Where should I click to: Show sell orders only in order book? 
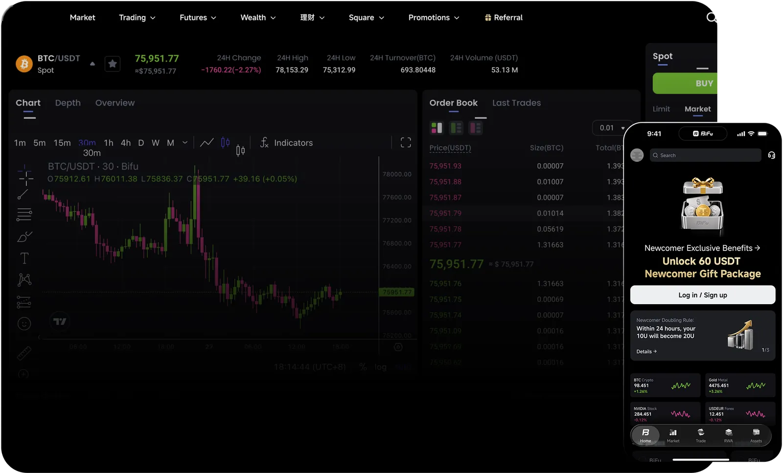pyautogui.click(x=476, y=128)
